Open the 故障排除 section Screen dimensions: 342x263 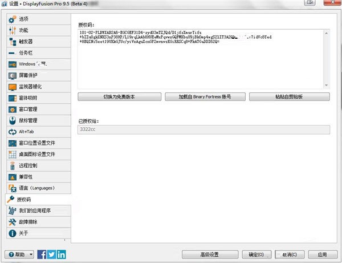(x=39, y=222)
